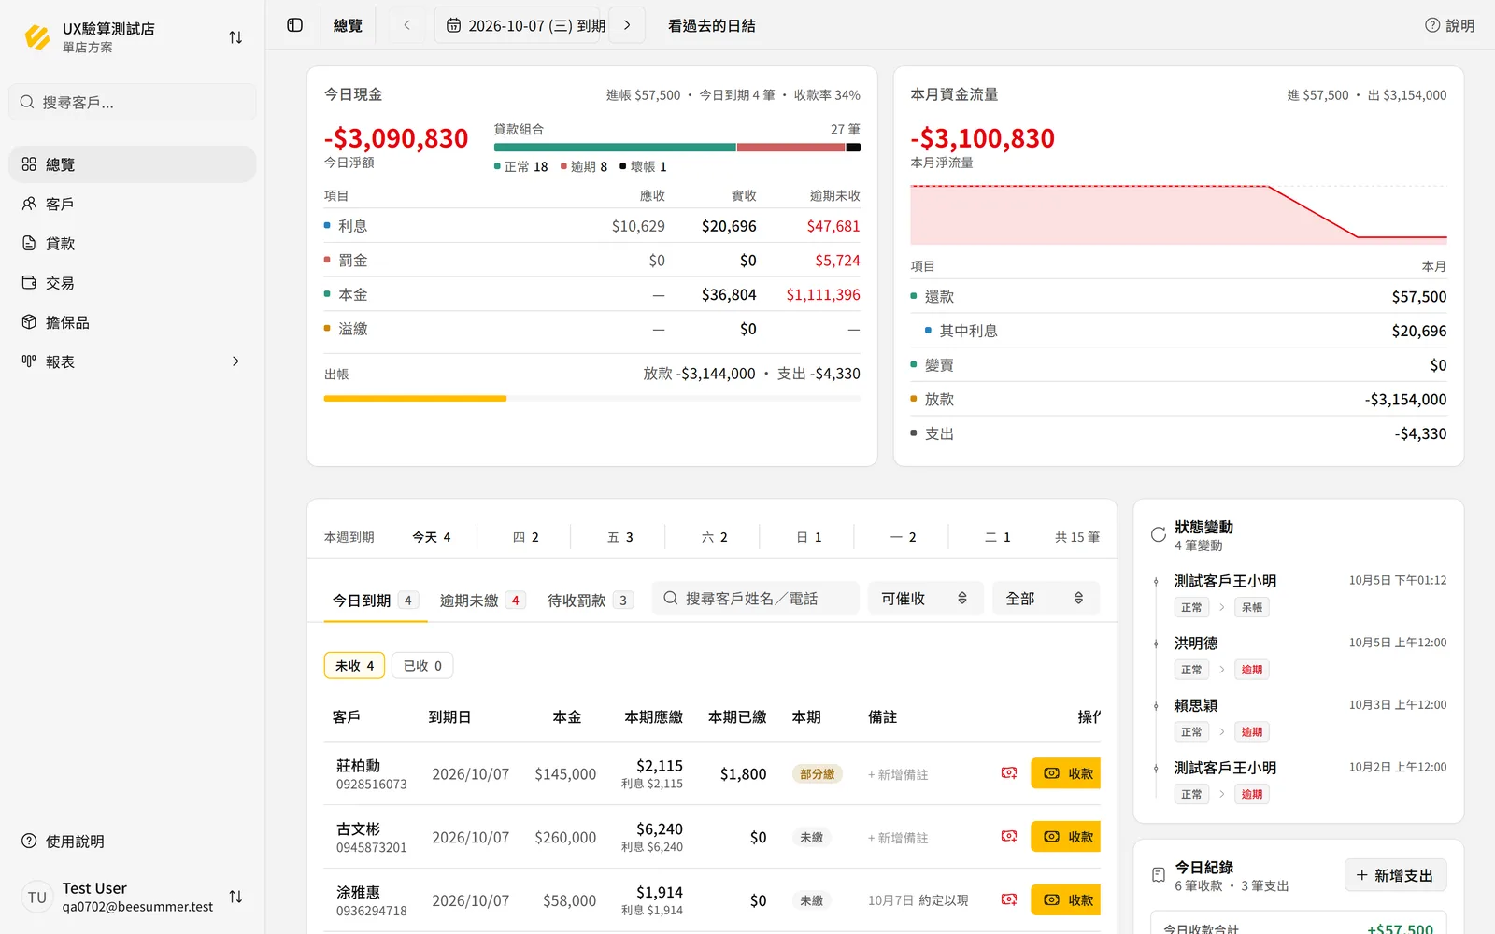Open account switcher arrows beside qa0702 email
Viewport: 1495px width, 934px height.
[235, 897]
